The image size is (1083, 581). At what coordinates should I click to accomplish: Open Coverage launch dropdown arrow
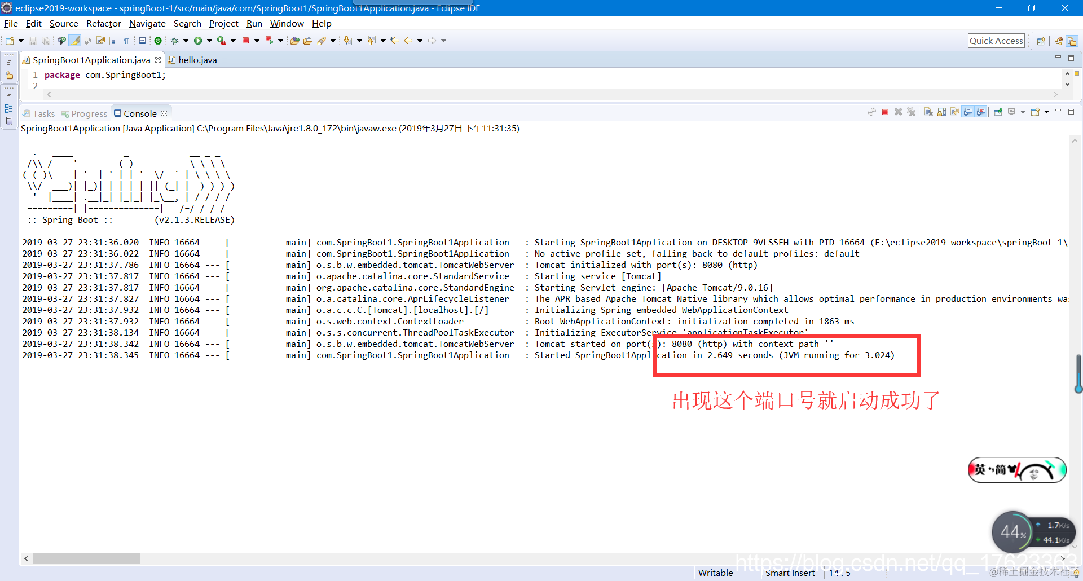(x=233, y=41)
